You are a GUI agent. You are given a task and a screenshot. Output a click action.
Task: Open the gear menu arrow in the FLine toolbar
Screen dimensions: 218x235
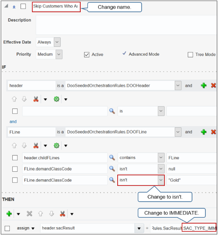[66, 146]
